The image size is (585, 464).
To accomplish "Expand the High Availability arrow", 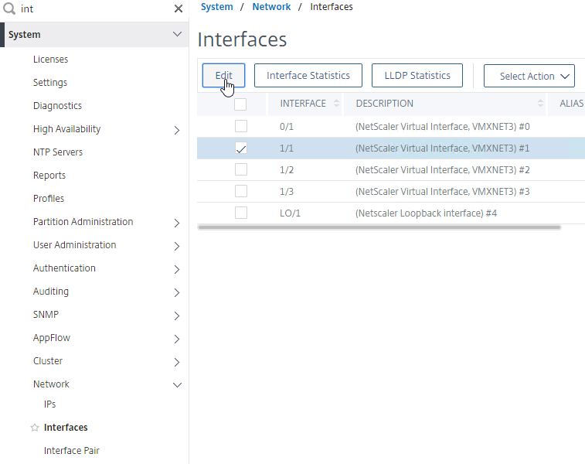I will pos(177,130).
